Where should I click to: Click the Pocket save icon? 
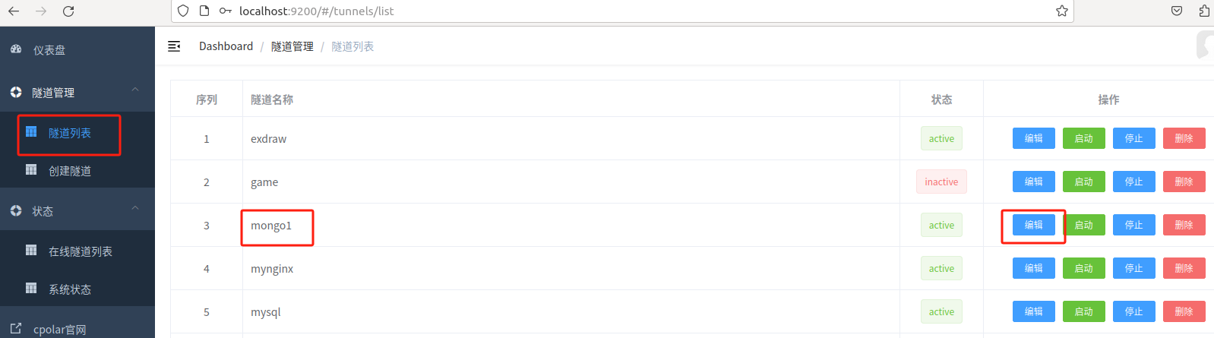tap(1176, 11)
